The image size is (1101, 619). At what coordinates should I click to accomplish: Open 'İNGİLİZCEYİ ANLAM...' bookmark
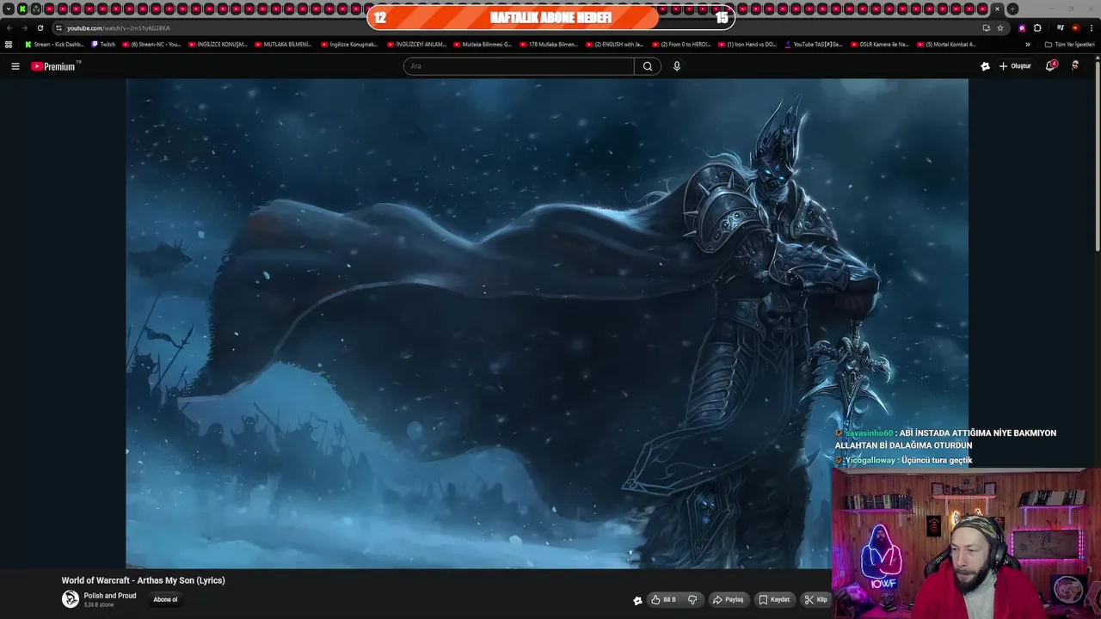[x=416, y=44]
